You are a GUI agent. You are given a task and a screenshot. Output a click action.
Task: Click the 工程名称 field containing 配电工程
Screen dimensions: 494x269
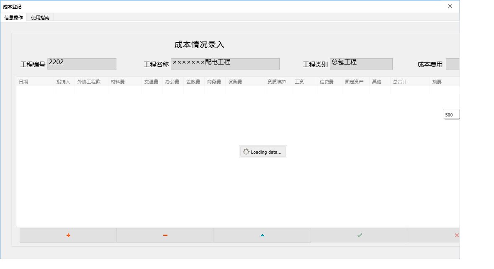click(x=225, y=64)
